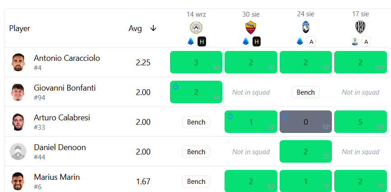Click Daniel Denoon's placeholder avatar
Image resolution: width=391 pixels, height=192 pixels.
click(18, 151)
